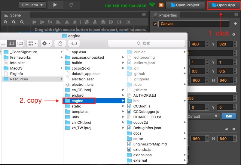Click the reset zoom magnifier in Scene

pyautogui.click(x=22, y=22)
